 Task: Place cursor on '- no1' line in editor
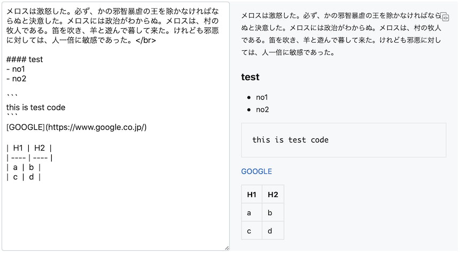15,69
